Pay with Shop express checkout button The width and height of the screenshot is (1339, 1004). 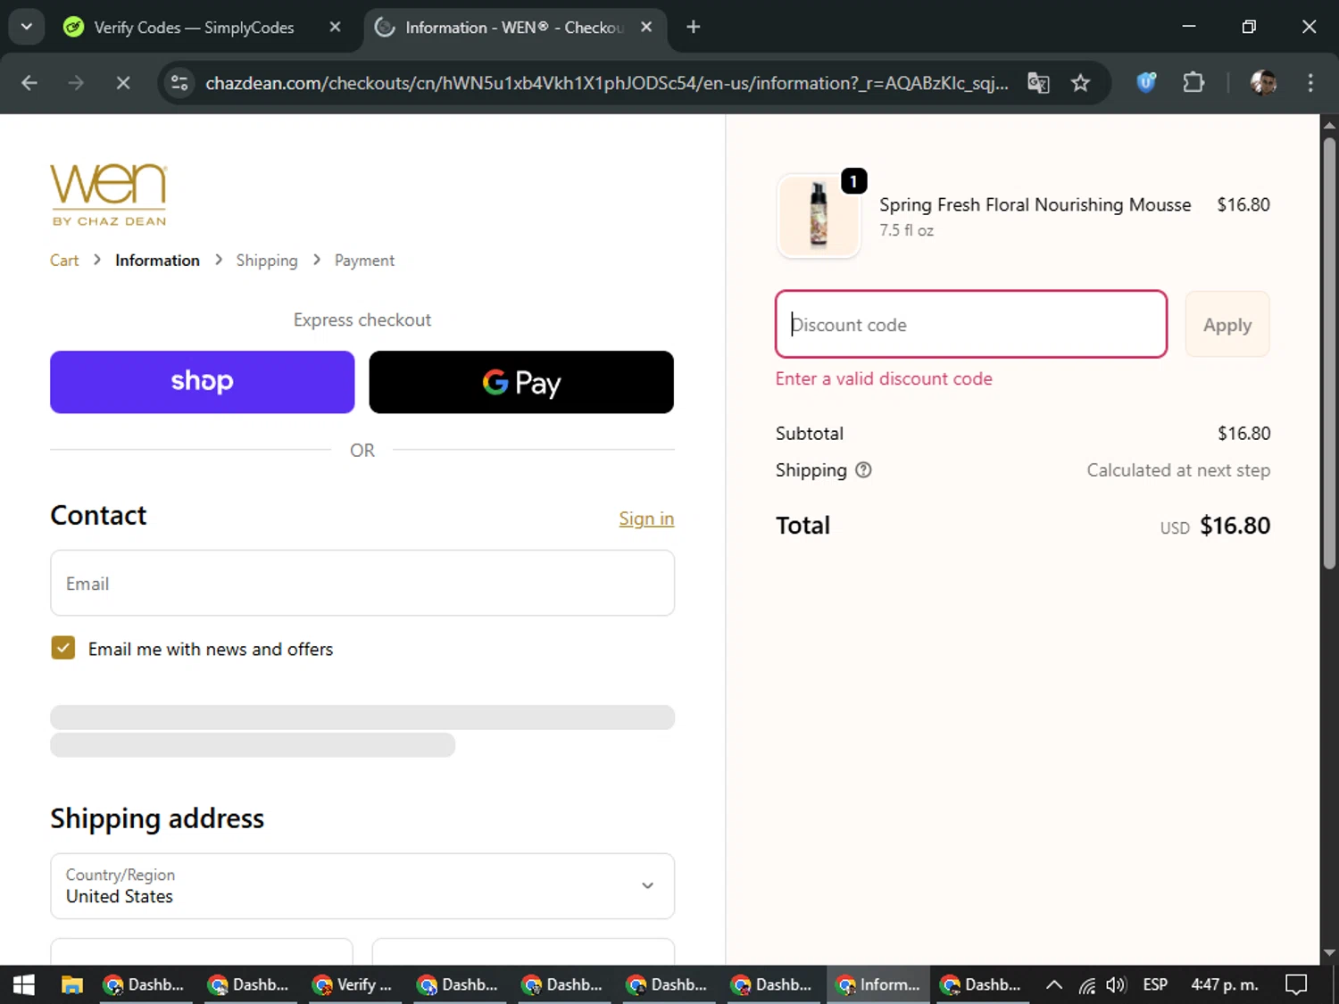click(x=203, y=382)
